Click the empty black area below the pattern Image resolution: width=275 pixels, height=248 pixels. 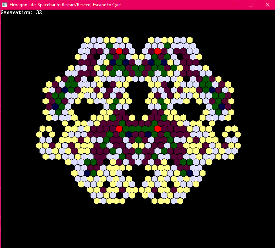coord(137,225)
